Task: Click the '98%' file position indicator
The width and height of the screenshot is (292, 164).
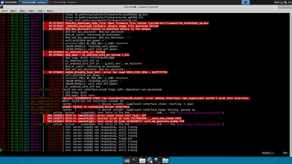Action: pyautogui.click(x=285, y=153)
